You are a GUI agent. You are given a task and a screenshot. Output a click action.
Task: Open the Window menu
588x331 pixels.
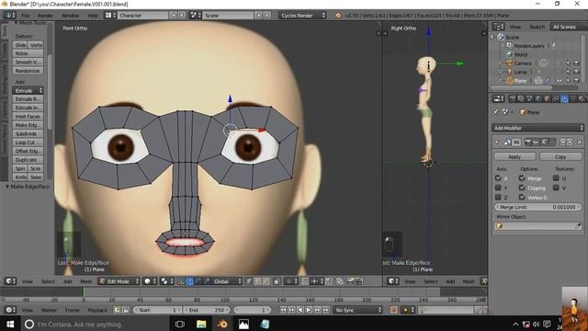[70, 16]
